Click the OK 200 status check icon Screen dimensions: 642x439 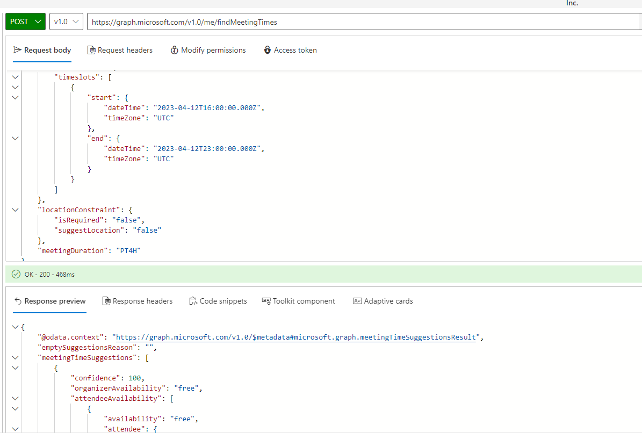16,275
